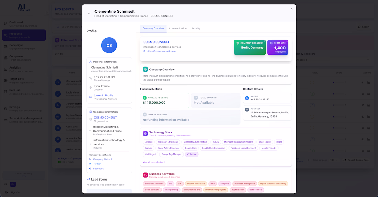
Task: Collapse the sidebar with the chevron button
Action: tap(48, 12)
